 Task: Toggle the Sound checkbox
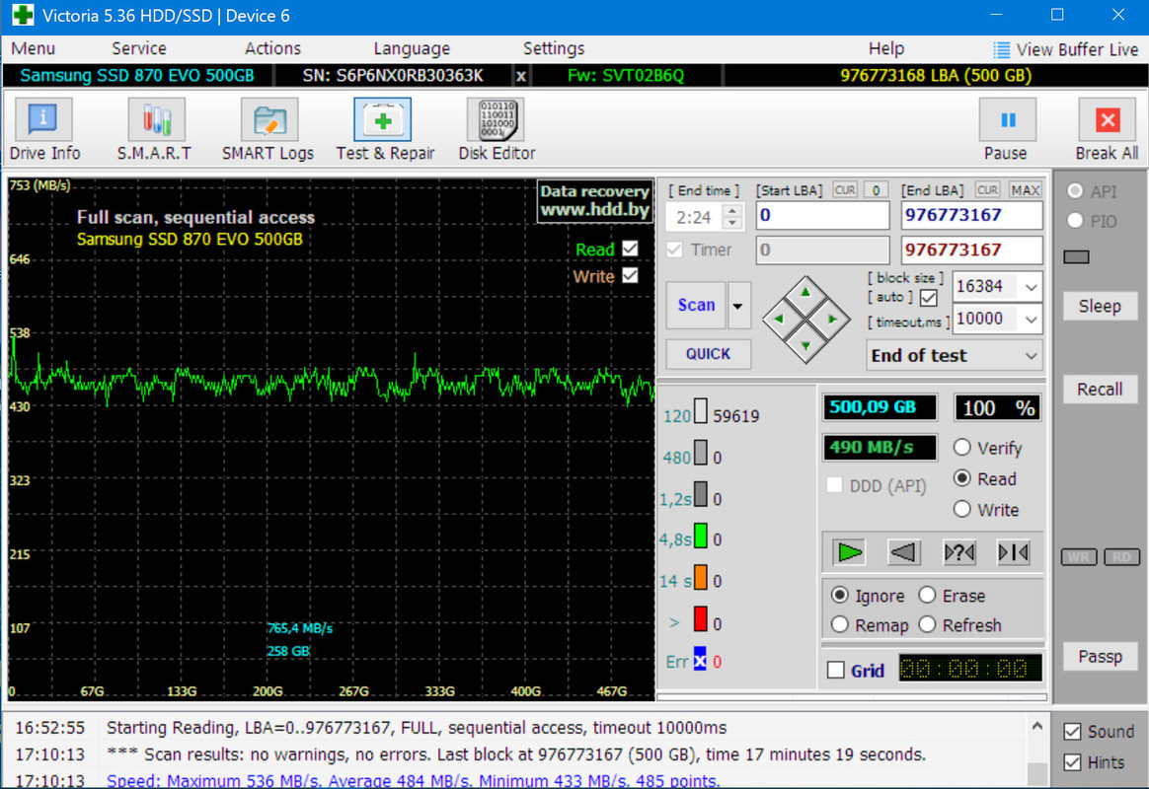click(x=1072, y=731)
